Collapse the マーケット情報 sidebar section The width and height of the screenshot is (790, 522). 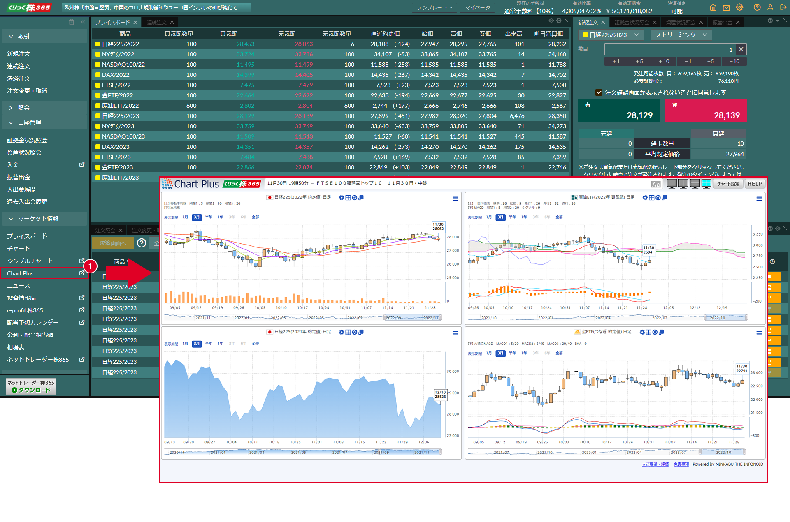click(x=45, y=219)
